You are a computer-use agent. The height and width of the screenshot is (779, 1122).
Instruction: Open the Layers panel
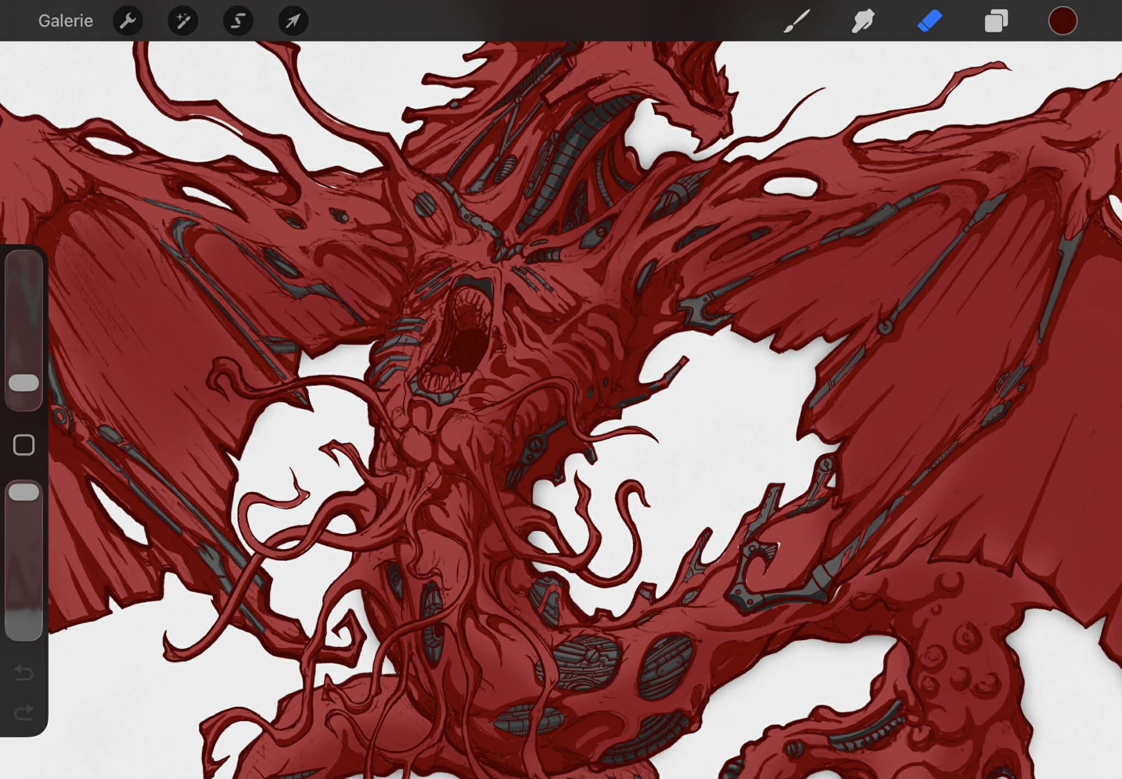tap(996, 21)
